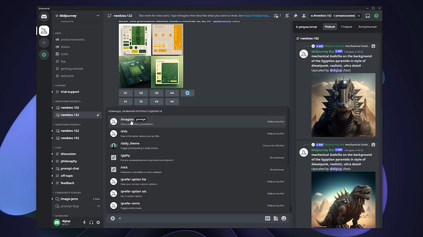Collapse the SUPPORT category
Image resolution: width=423 pixels, height=237 pixels.
coord(60,86)
